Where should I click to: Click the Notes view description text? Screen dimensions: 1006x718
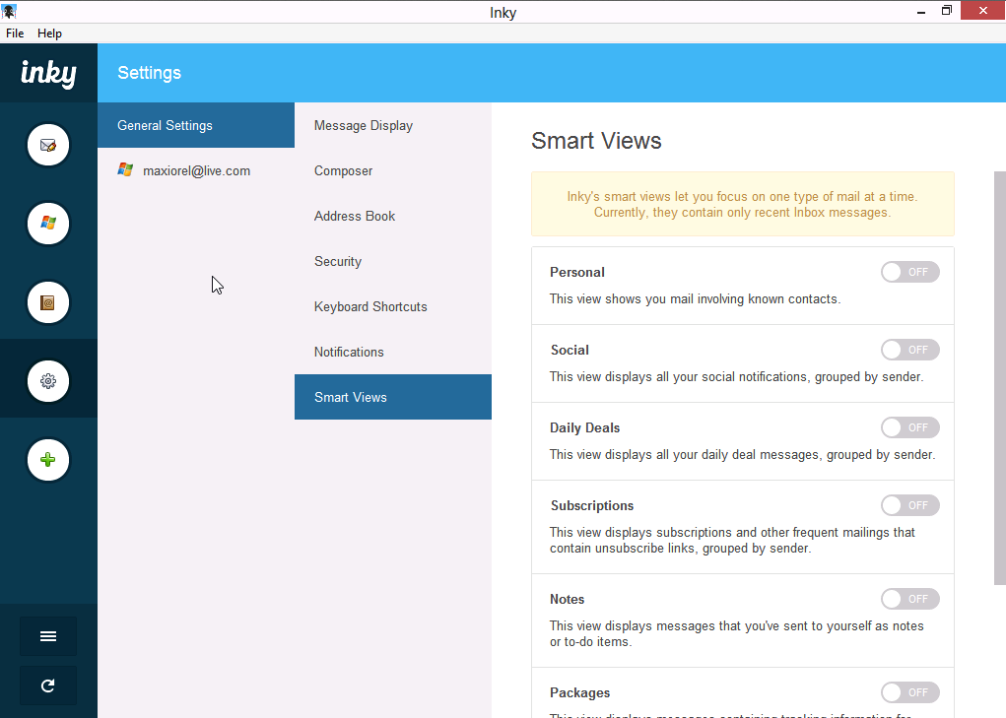pyautogui.click(x=737, y=634)
